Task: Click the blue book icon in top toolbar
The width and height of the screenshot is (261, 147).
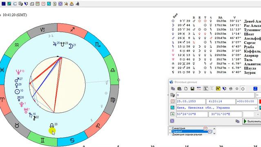Action: pos(26,4)
